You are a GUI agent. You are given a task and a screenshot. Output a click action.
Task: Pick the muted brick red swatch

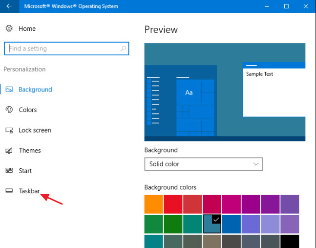click(x=192, y=204)
